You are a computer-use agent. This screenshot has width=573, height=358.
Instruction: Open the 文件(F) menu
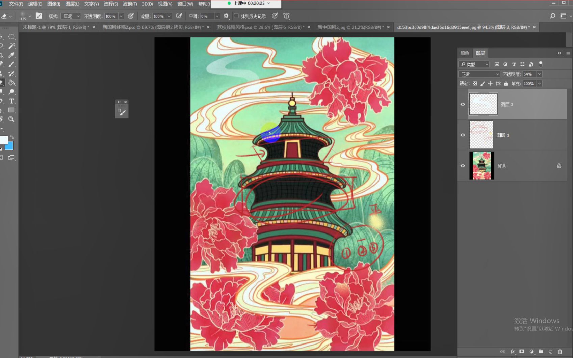16,4
